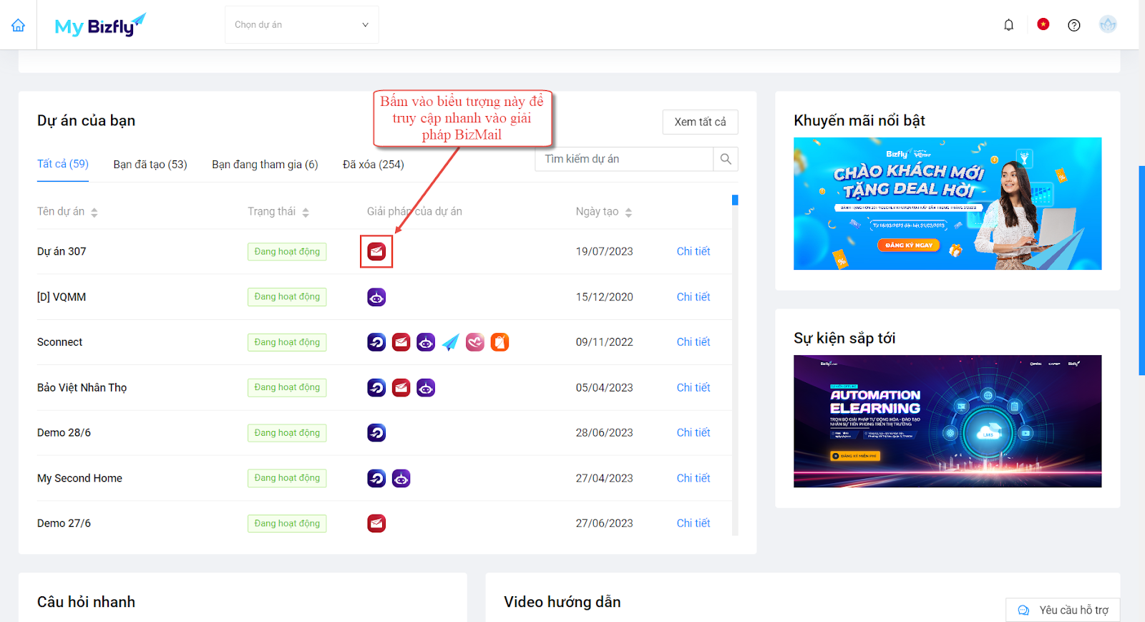The height and width of the screenshot is (622, 1145).
Task: Open BizMail icon in Dự án 307 row
Action: click(x=376, y=251)
